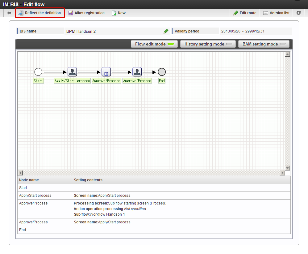
Task: Select the End node circle
Action: coord(162,72)
